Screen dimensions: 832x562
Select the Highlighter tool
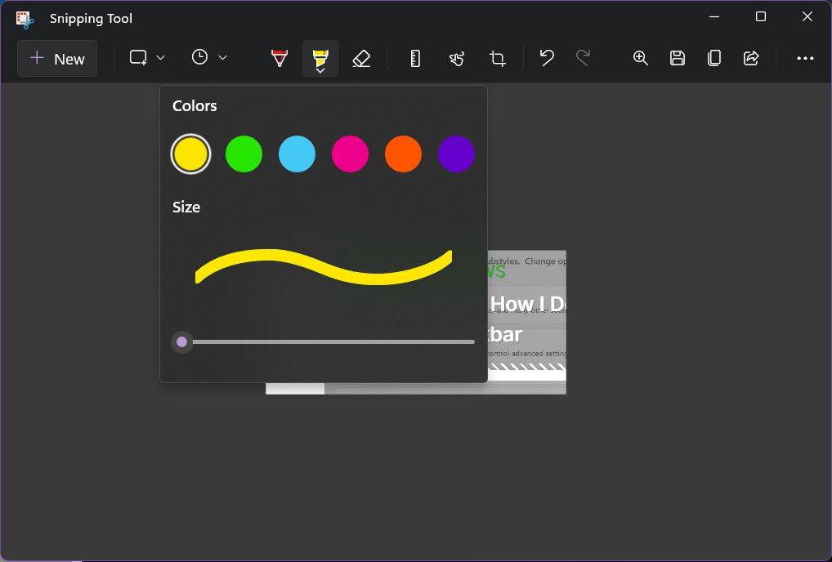[x=320, y=58]
